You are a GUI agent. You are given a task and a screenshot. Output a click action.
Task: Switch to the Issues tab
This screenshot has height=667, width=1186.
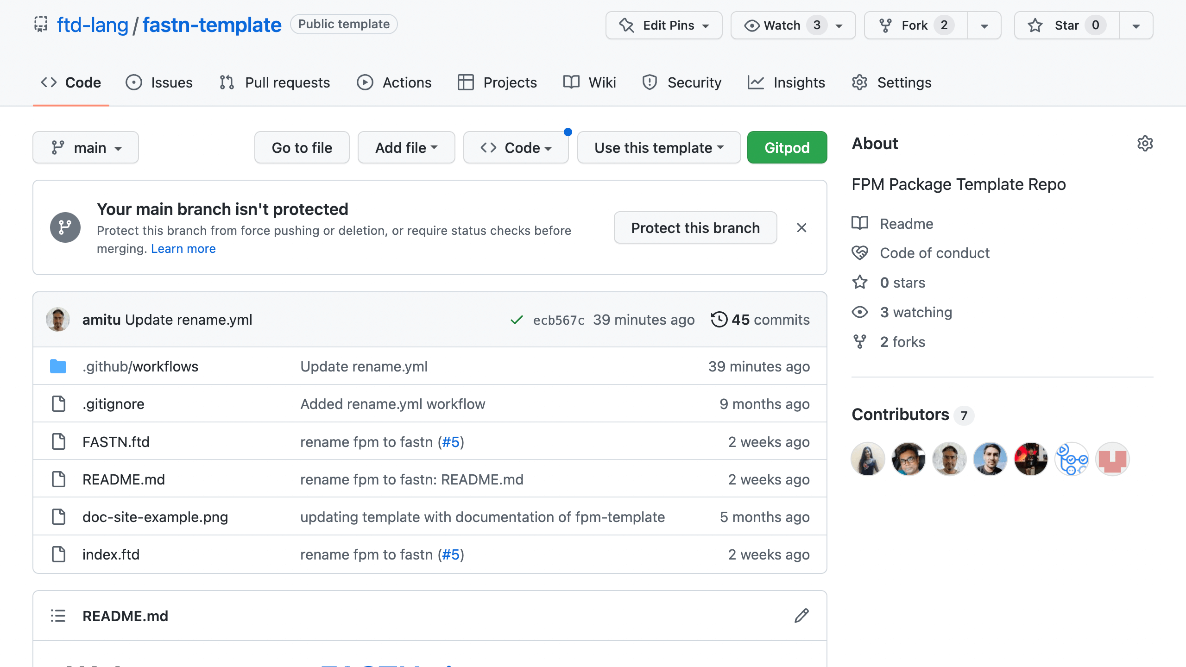[159, 82]
